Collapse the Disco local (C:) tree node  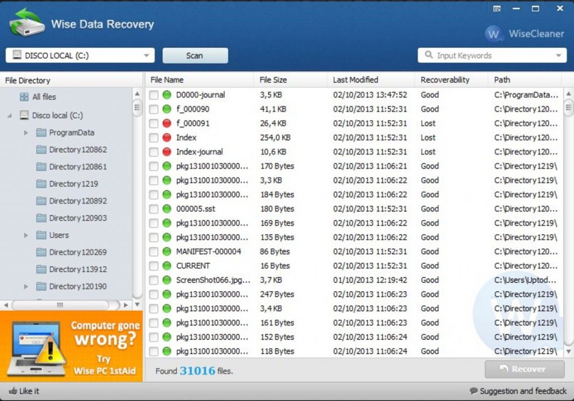[x=10, y=115]
